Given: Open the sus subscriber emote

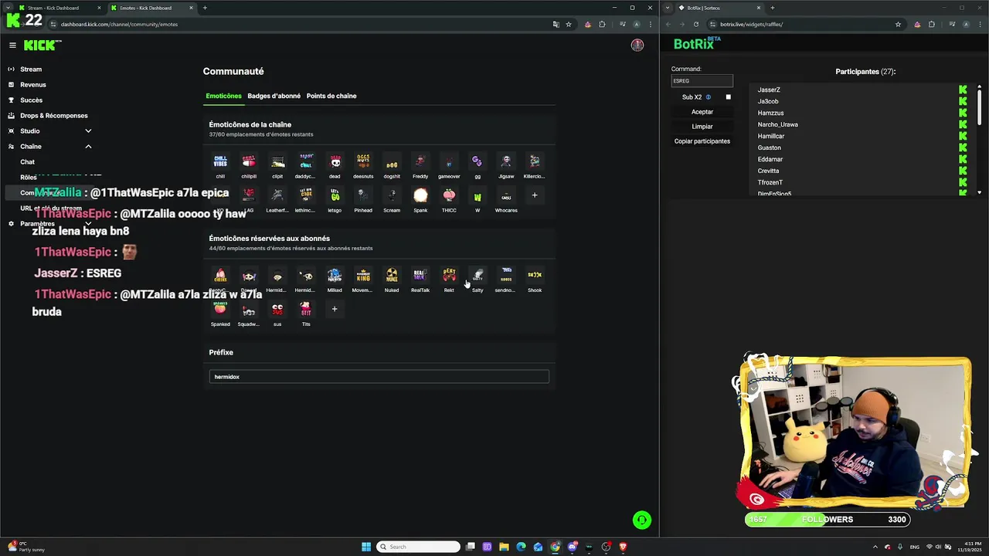Looking at the screenshot, I should pyautogui.click(x=277, y=310).
